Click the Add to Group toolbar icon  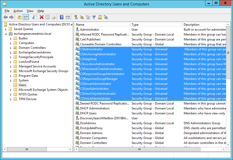106,17
